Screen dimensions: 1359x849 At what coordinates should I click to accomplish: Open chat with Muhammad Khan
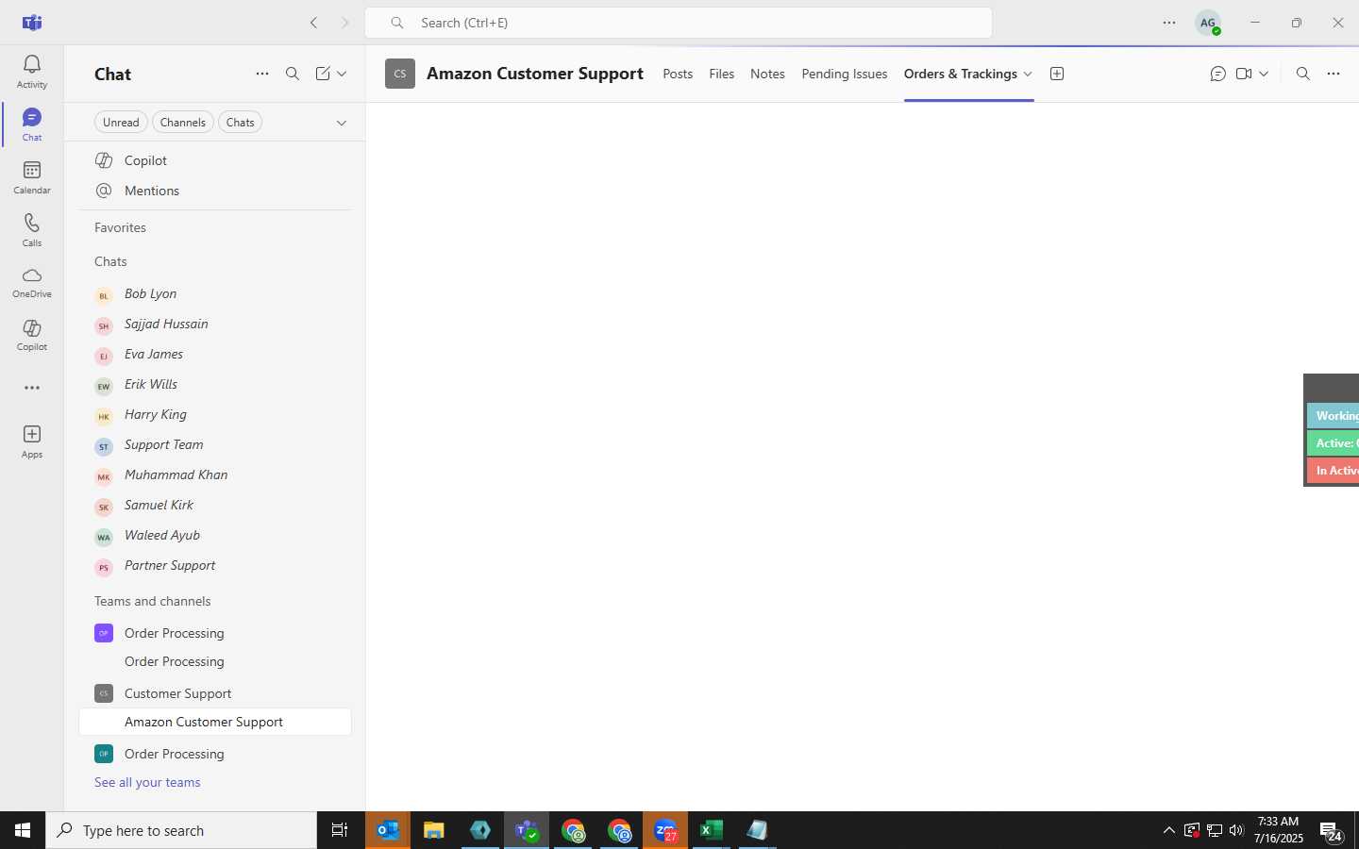(x=215, y=475)
